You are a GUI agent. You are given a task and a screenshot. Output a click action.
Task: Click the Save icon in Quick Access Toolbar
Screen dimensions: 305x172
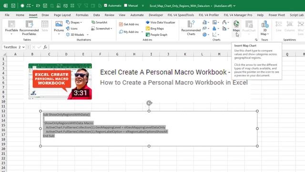point(13,6)
